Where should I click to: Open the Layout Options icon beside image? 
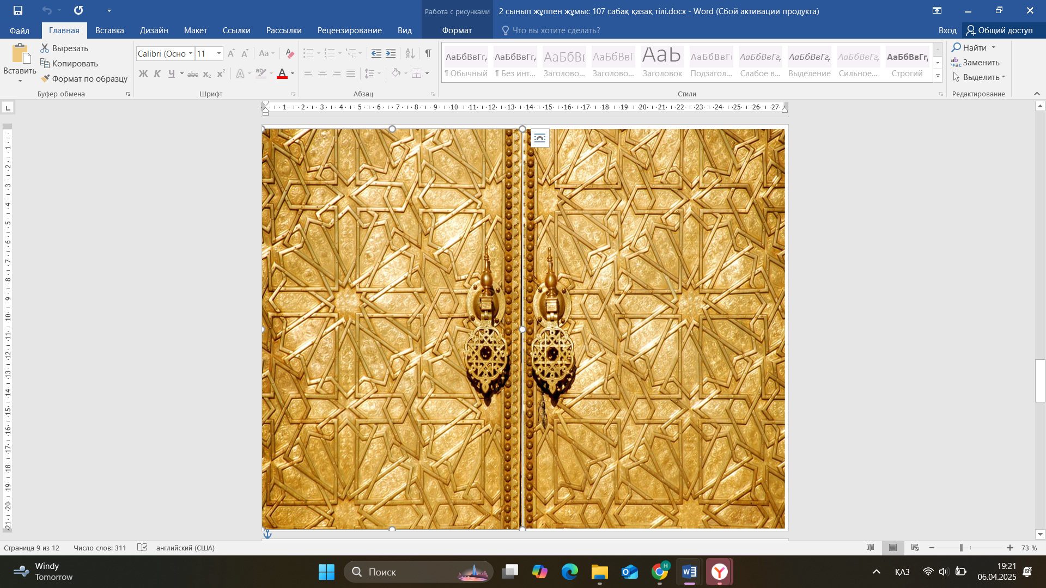(x=539, y=138)
